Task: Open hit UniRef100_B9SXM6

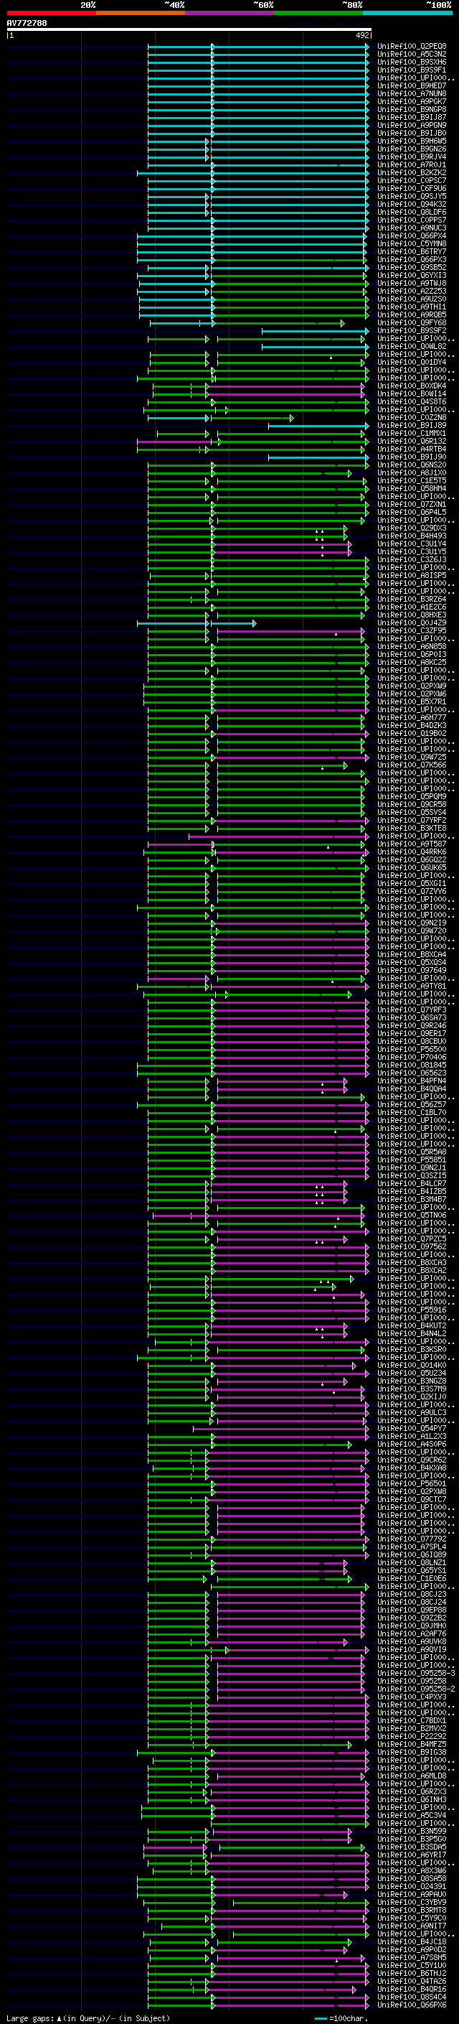Action: [x=412, y=62]
